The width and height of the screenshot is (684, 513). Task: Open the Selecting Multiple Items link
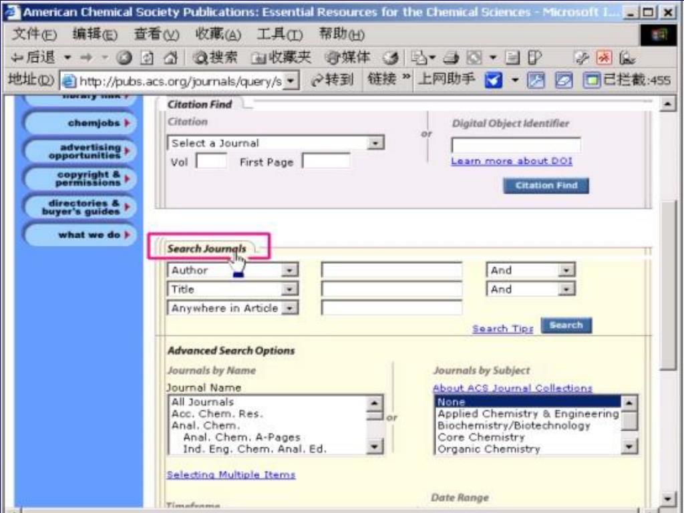(x=231, y=475)
